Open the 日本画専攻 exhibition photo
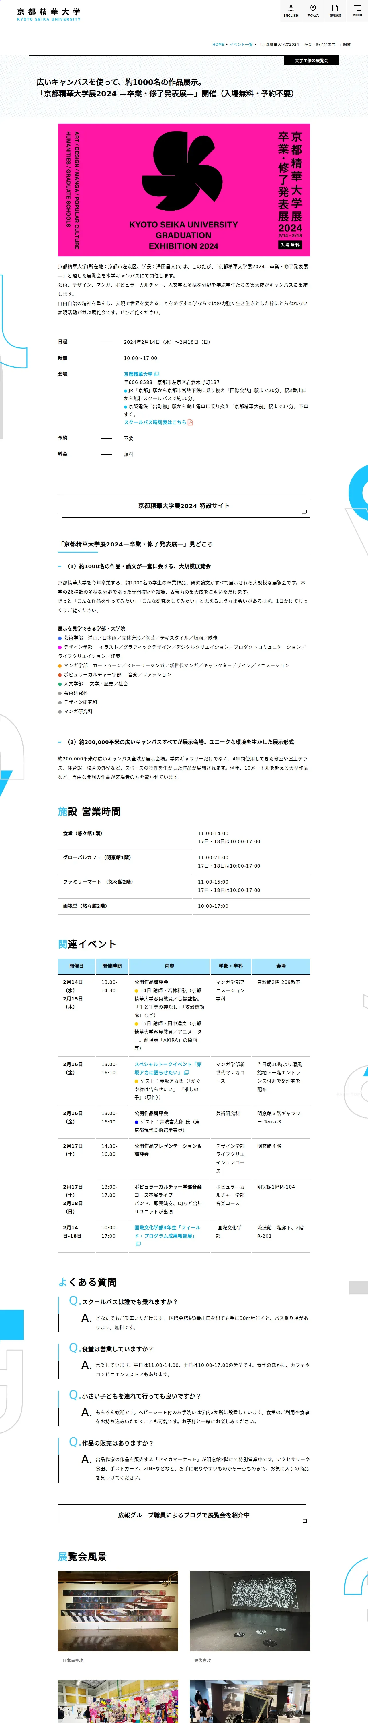Viewport: 368px width, 1723px height. [x=118, y=1611]
